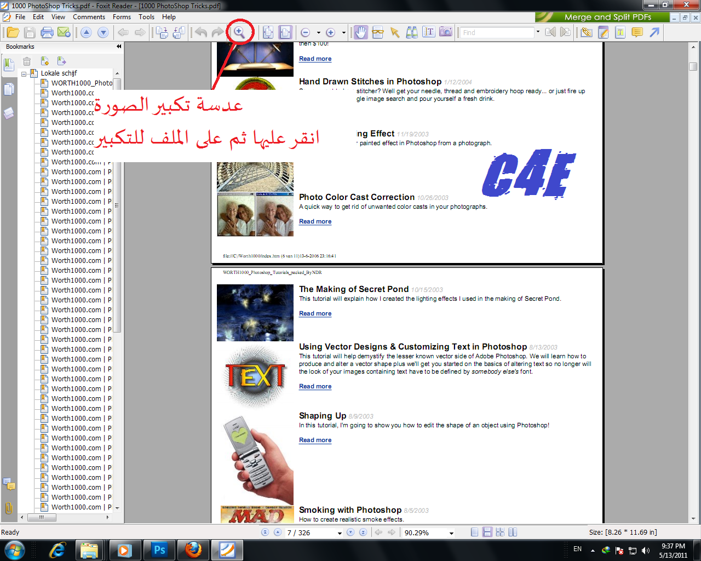Open the page number dropdown 7 / 326
Viewport: 701px width, 561px height.
point(340,533)
